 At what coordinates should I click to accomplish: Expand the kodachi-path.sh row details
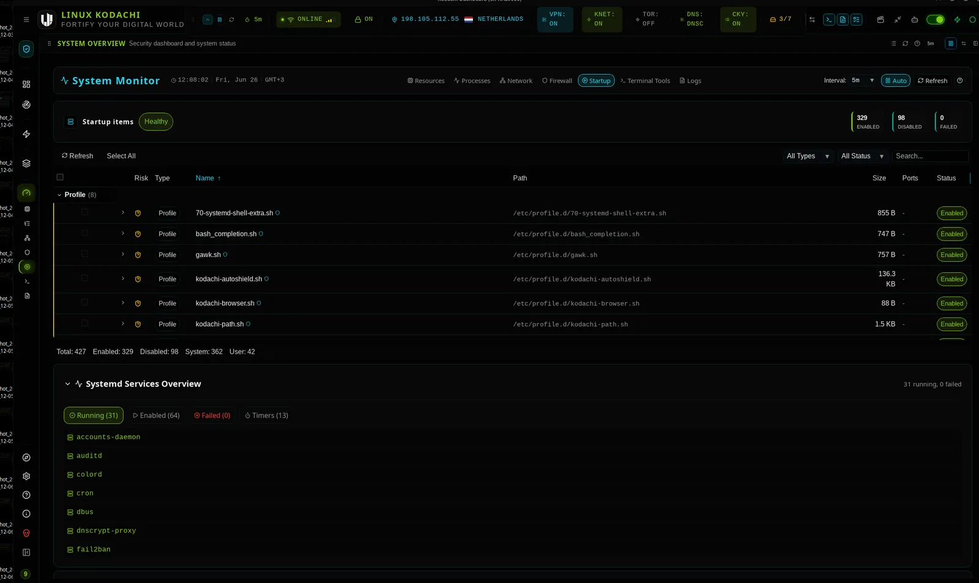coord(123,324)
